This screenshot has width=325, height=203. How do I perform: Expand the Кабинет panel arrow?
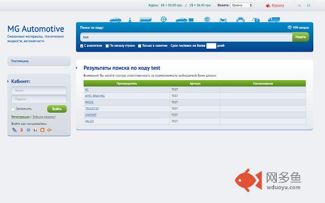[x=9, y=81]
